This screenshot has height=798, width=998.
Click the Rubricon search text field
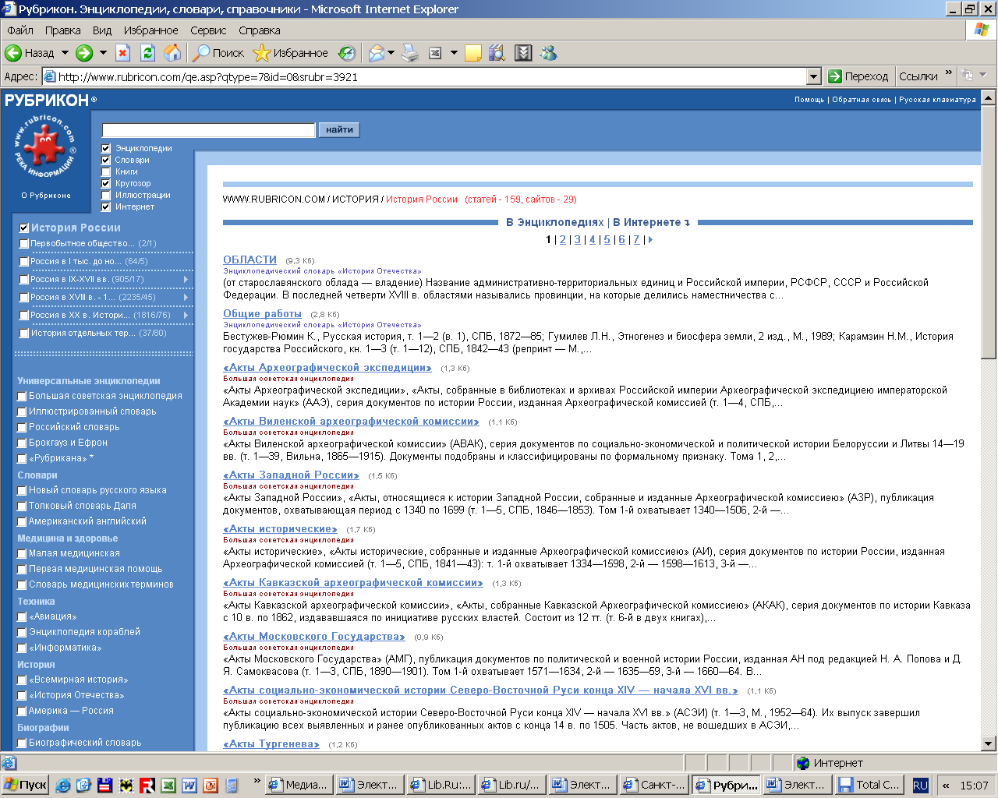pyautogui.click(x=208, y=129)
